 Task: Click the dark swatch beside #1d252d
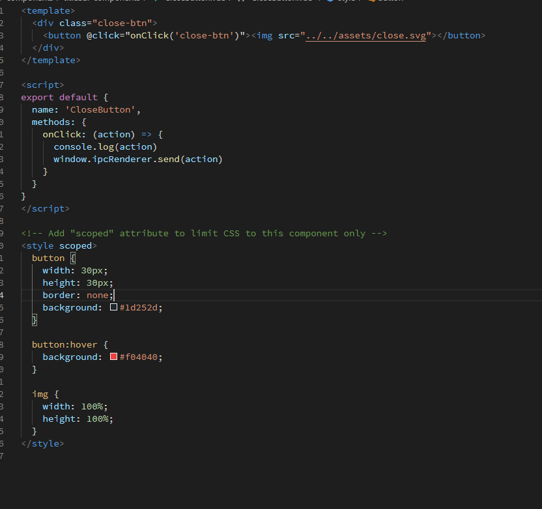(113, 307)
